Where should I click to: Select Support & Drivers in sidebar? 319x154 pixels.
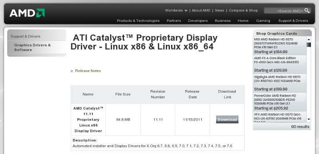(26, 36)
